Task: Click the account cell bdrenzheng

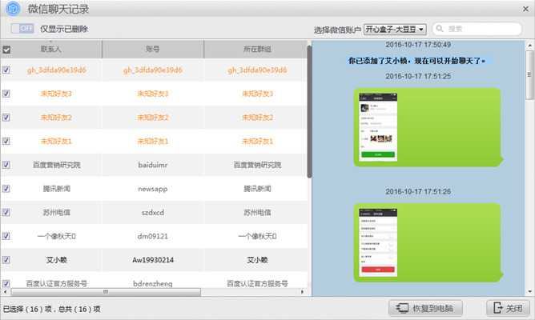Action: click(153, 283)
